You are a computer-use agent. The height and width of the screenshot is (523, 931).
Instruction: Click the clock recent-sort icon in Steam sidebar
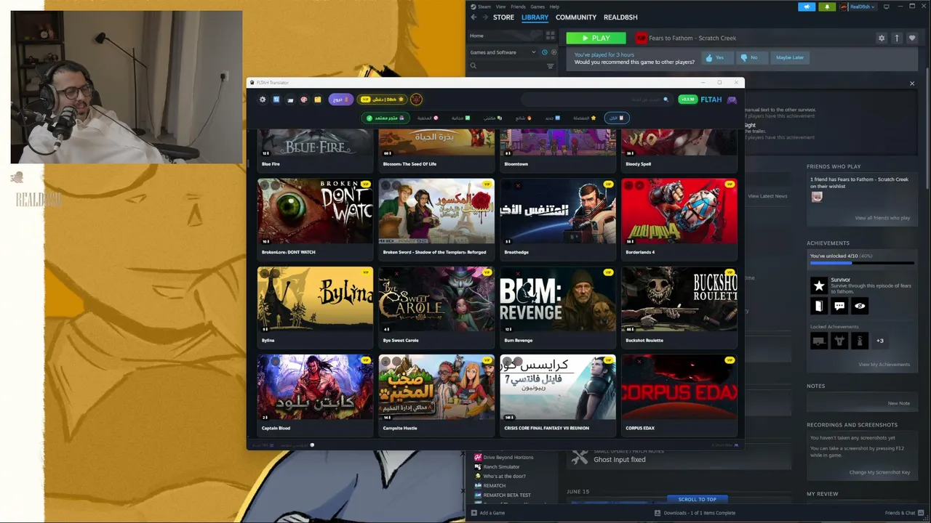(544, 52)
